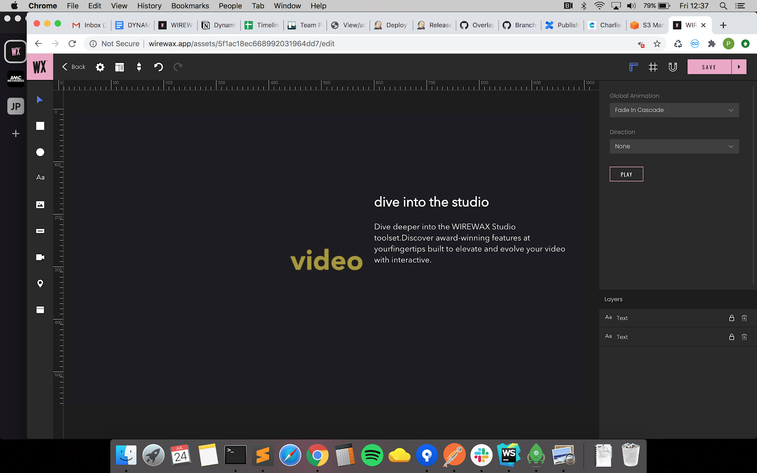Open the Direction dropdown set to None
Viewport: 757px width, 473px height.
point(674,147)
